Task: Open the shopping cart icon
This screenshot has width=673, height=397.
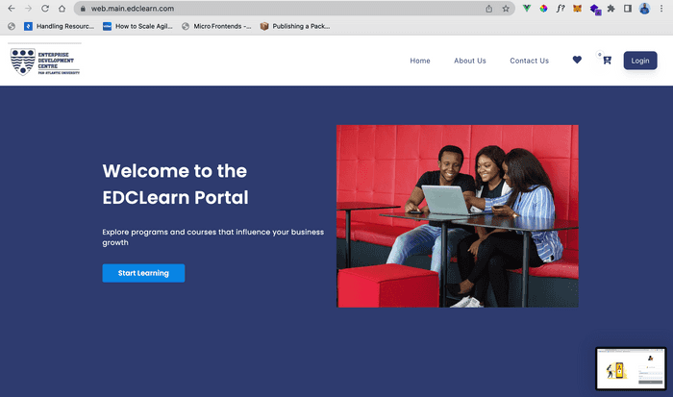Action: 607,61
